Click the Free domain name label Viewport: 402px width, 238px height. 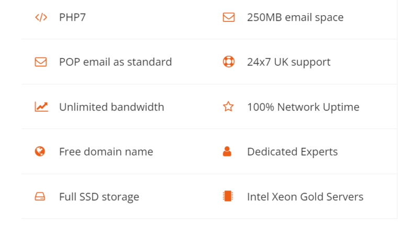click(106, 152)
